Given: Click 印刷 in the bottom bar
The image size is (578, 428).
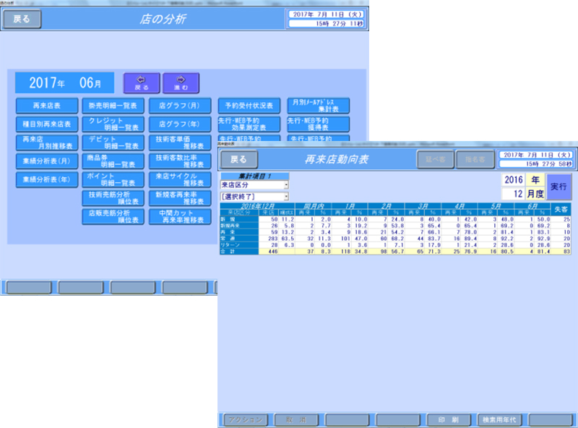Looking at the screenshot, I should click(x=449, y=420).
